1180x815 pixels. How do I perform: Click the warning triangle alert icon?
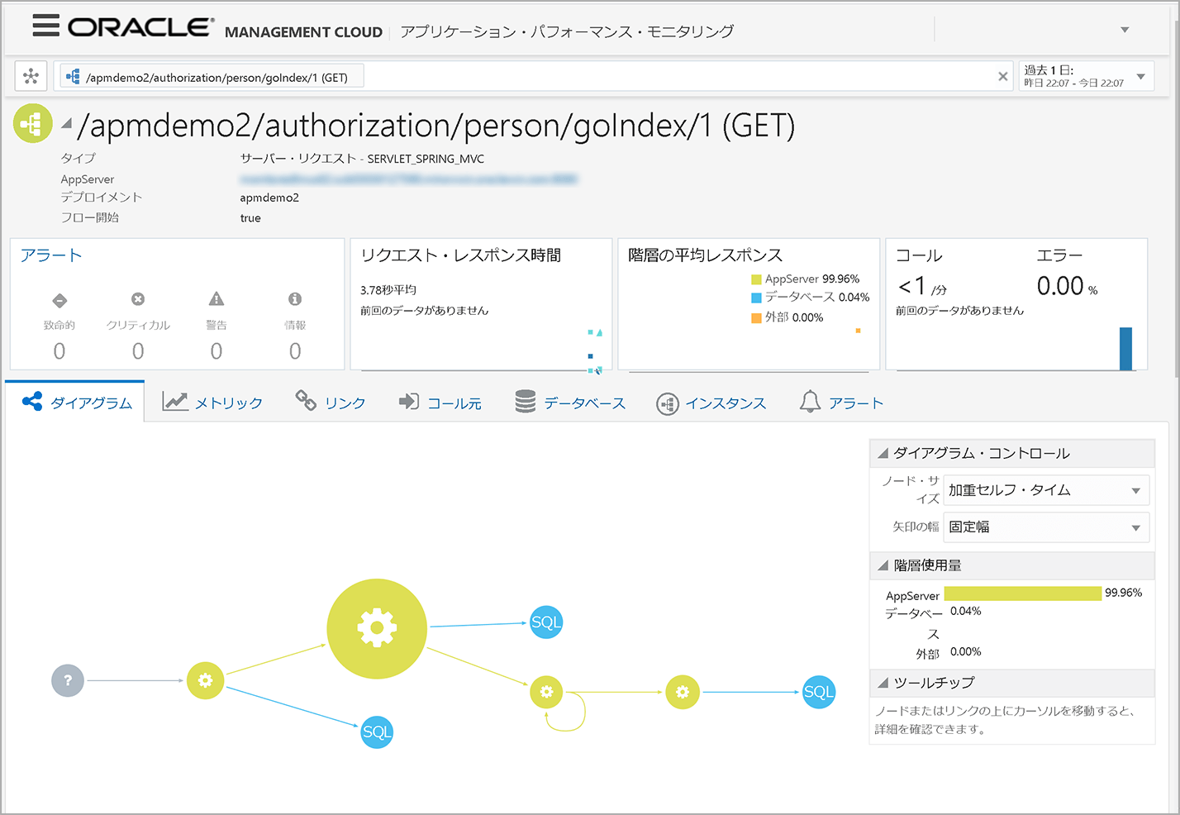(x=216, y=298)
